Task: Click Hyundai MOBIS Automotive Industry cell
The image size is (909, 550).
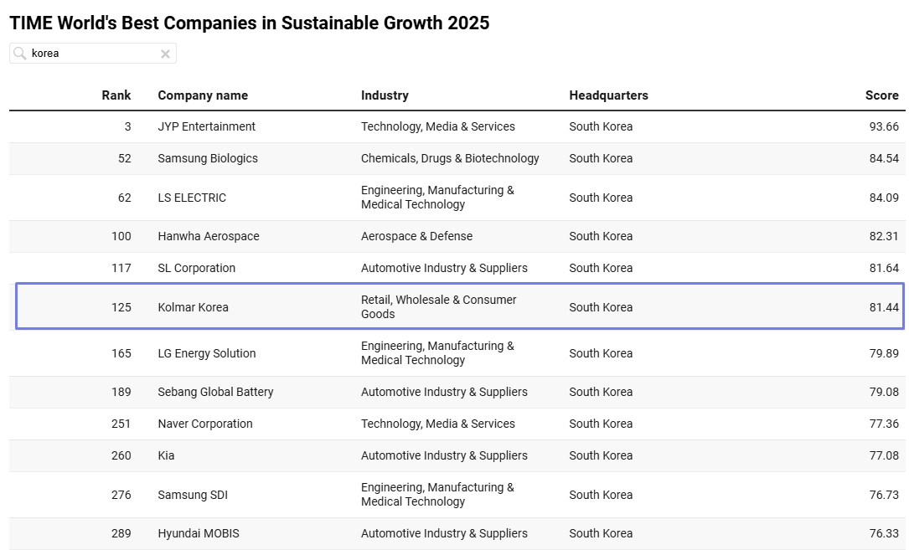Action: point(444,533)
